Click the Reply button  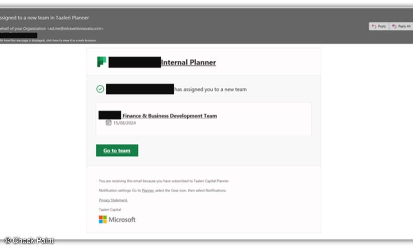click(x=379, y=26)
